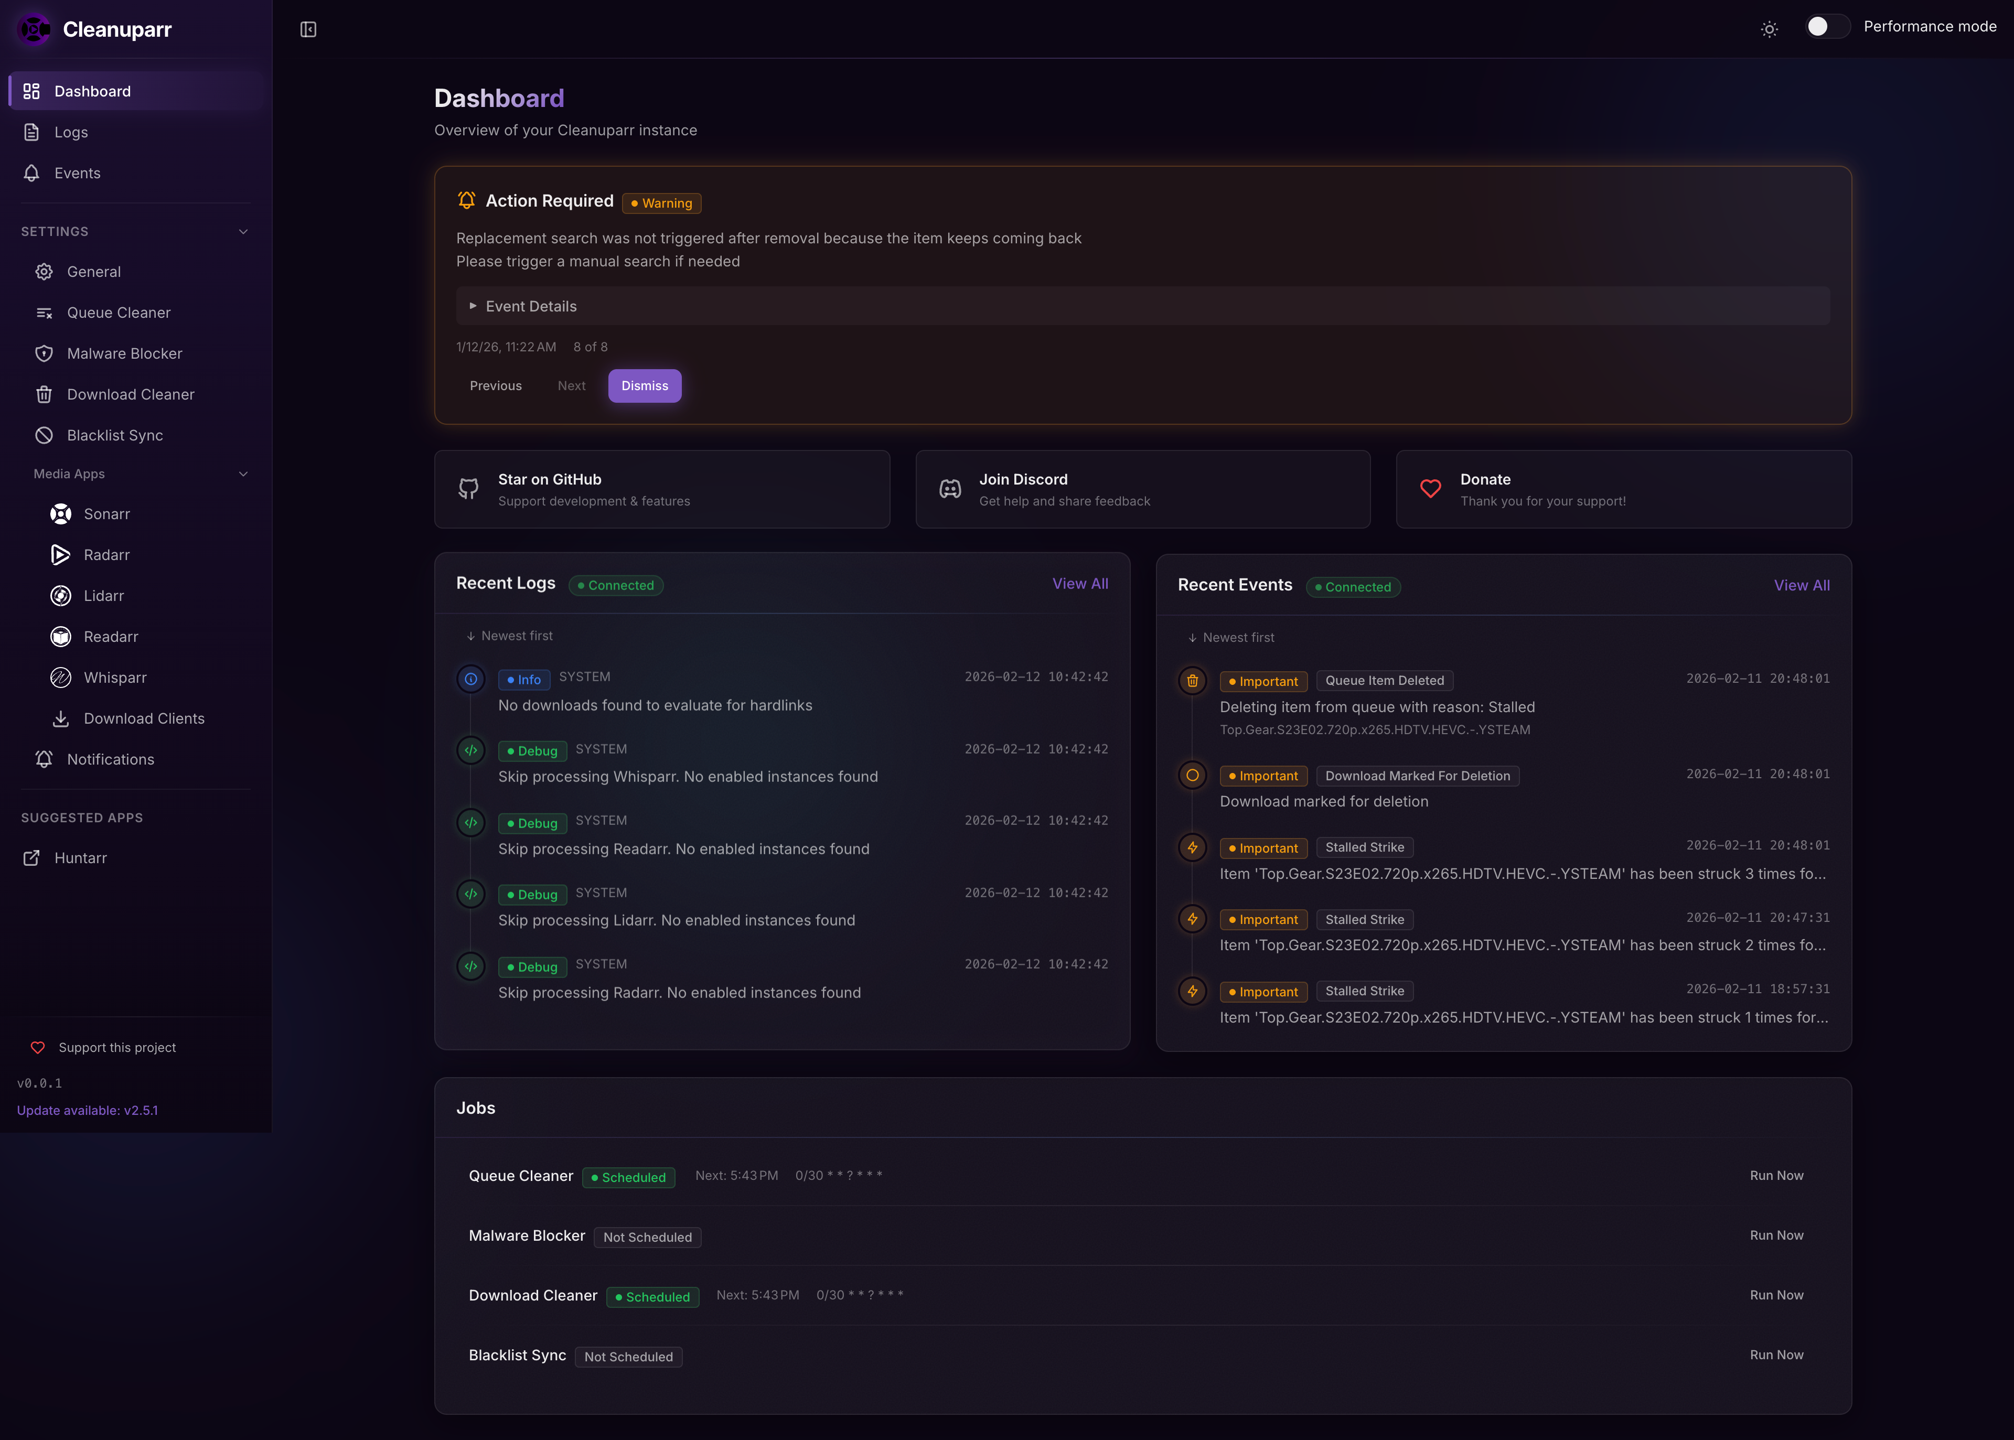This screenshot has height=1440, width=2014.
Task: Click the Radarr icon
Action: point(60,555)
